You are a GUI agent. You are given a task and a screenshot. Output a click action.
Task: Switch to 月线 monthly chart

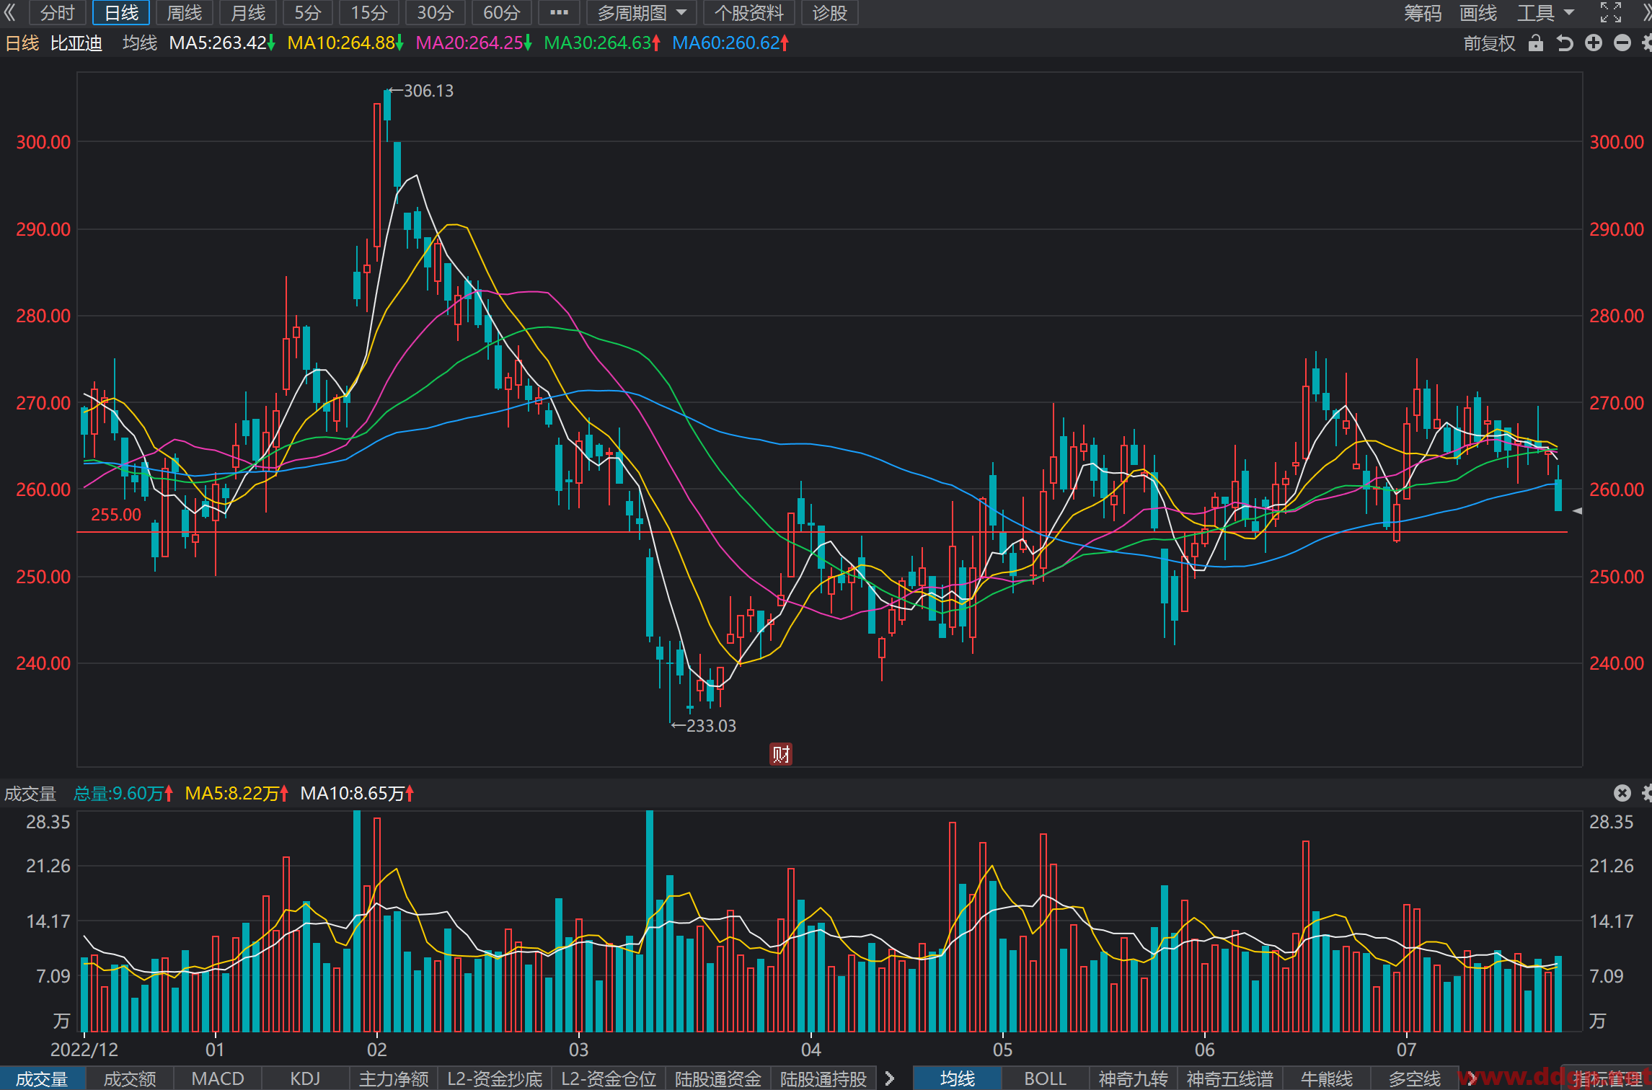coord(248,13)
